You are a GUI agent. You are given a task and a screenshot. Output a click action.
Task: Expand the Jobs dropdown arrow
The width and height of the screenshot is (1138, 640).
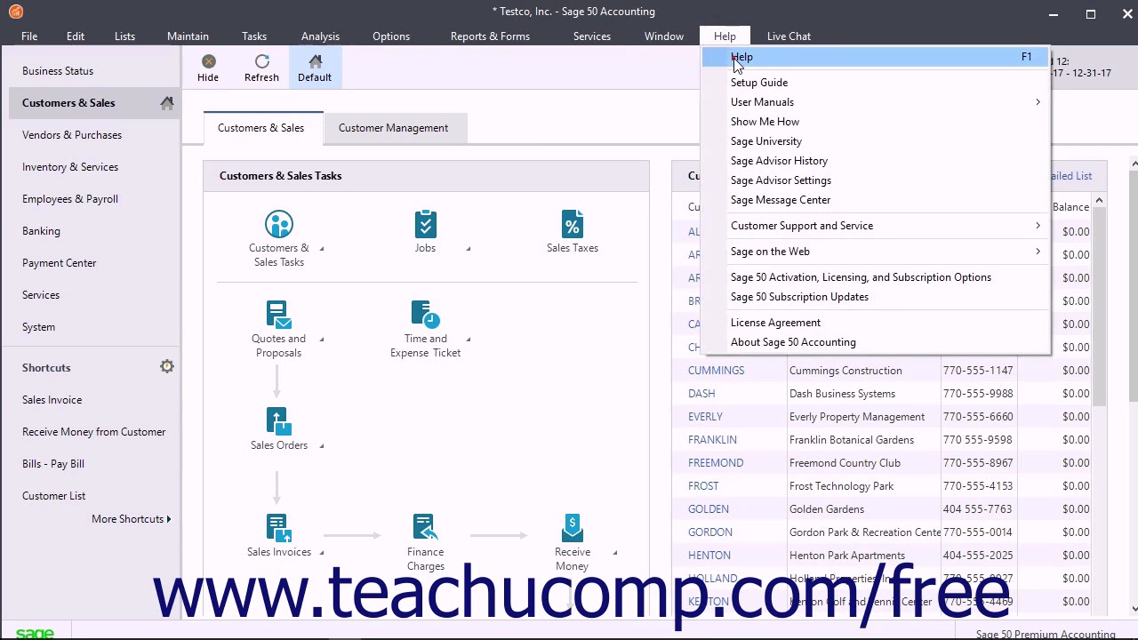click(469, 249)
